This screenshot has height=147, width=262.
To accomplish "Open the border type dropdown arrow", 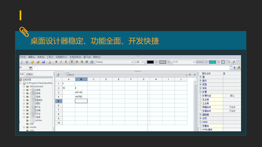I will click(229, 62).
